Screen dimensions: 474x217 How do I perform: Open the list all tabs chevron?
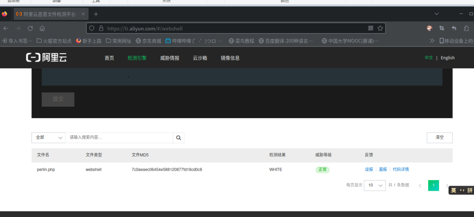[x=437, y=14]
